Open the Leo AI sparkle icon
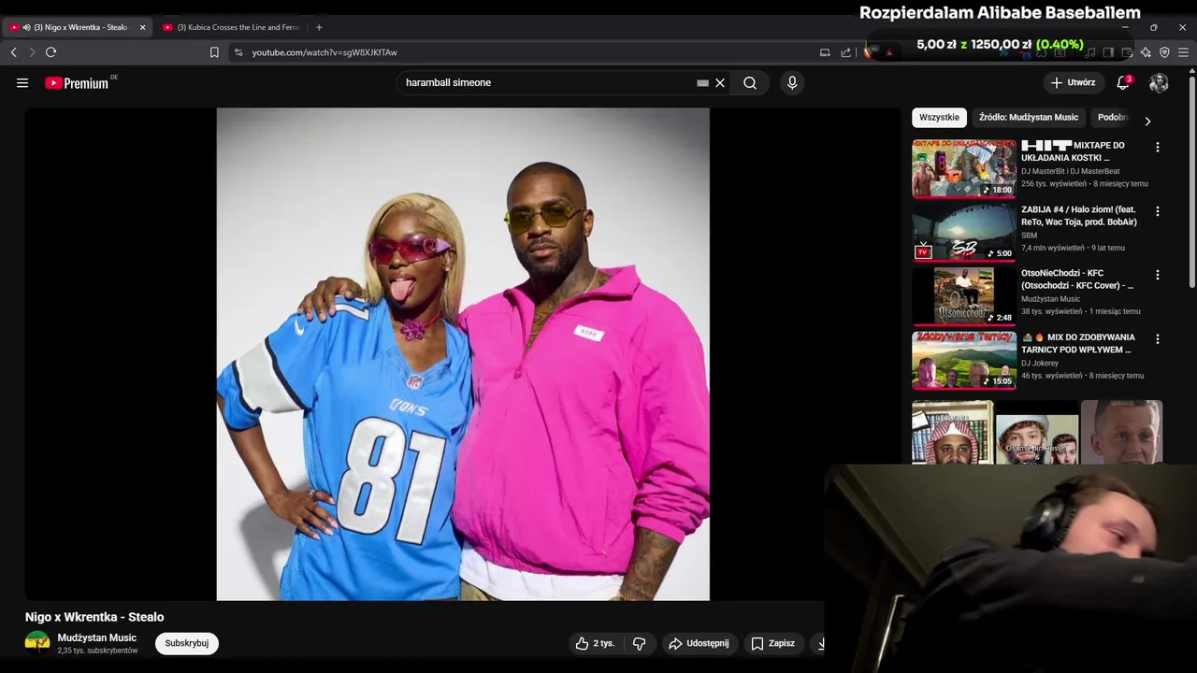 click(1146, 52)
